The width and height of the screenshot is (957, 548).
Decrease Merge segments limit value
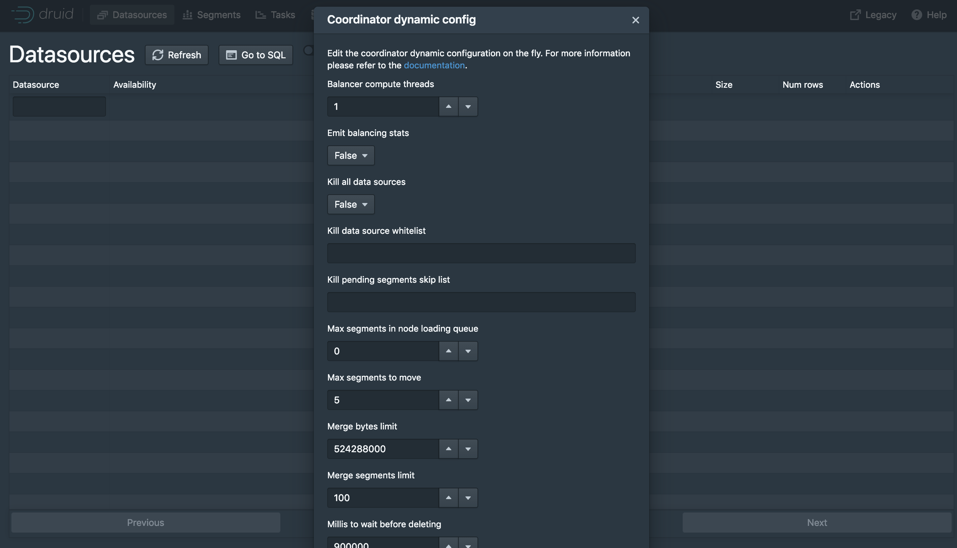(x=467, y=497)
